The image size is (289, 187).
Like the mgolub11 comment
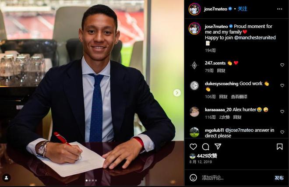point(282,132)
